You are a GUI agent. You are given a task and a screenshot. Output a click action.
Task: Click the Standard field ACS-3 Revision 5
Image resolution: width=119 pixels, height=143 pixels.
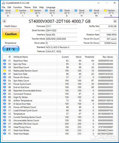81,47
